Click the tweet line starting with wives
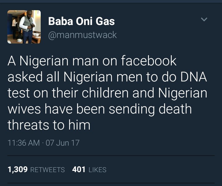Image resolution: width=222 pixels, height=186 pixels. click(100, 109)
